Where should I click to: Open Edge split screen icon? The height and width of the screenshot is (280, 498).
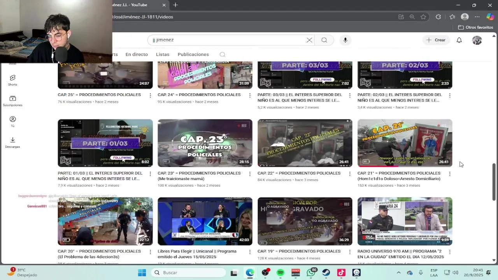[401, 17]
